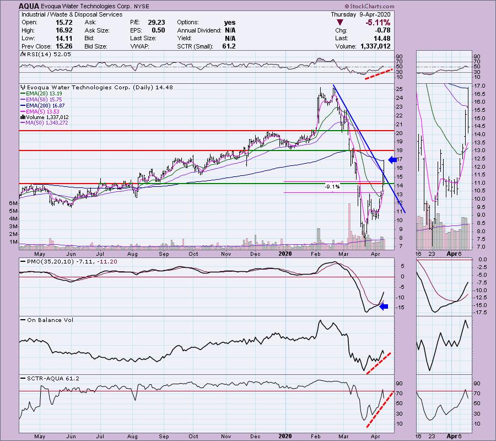This screenshot has height=441, width=496.
Task: Click the NYSE exchange label
Action: tap(141, 6)
